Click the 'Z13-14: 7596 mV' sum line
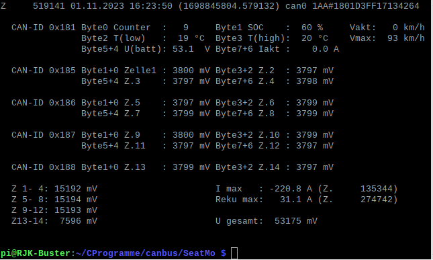Screen dimensions: 433x260 click(x=54, y=221)
